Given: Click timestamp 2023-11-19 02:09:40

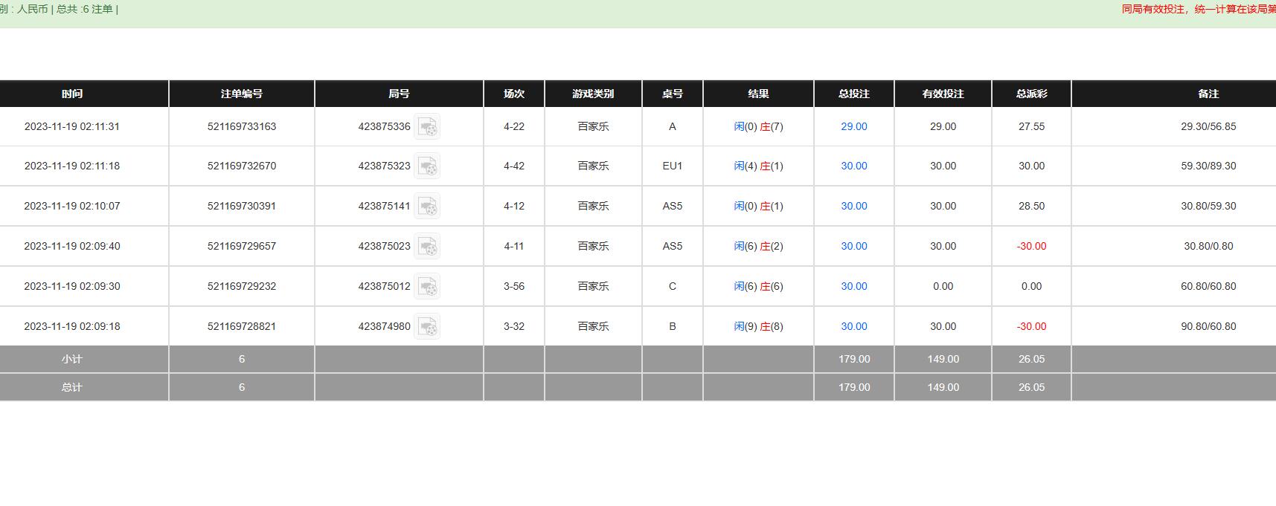Looking at the screenshot, I should [x=72, y=246].
